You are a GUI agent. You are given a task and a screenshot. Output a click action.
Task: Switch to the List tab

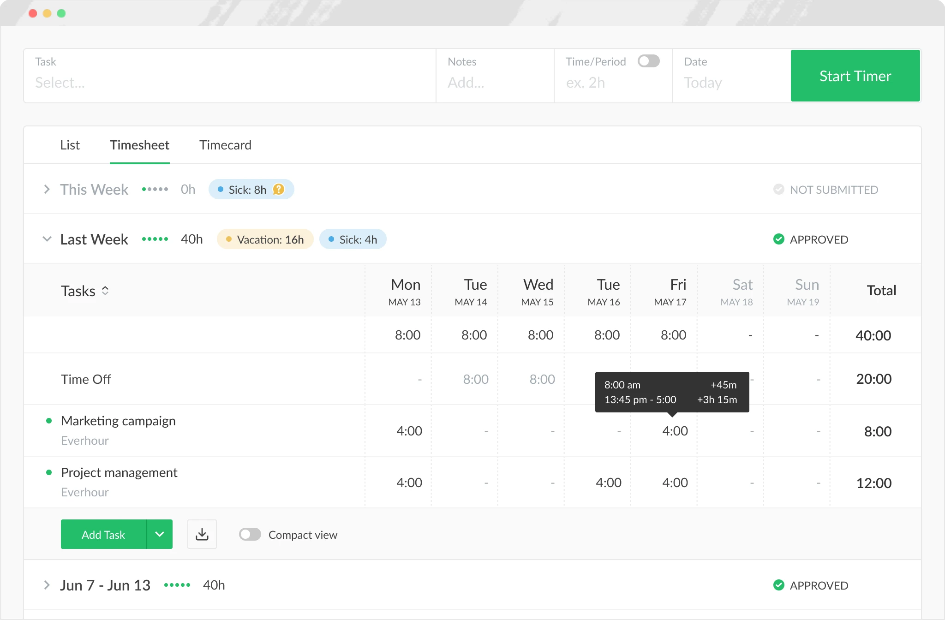tap(70, 145)
